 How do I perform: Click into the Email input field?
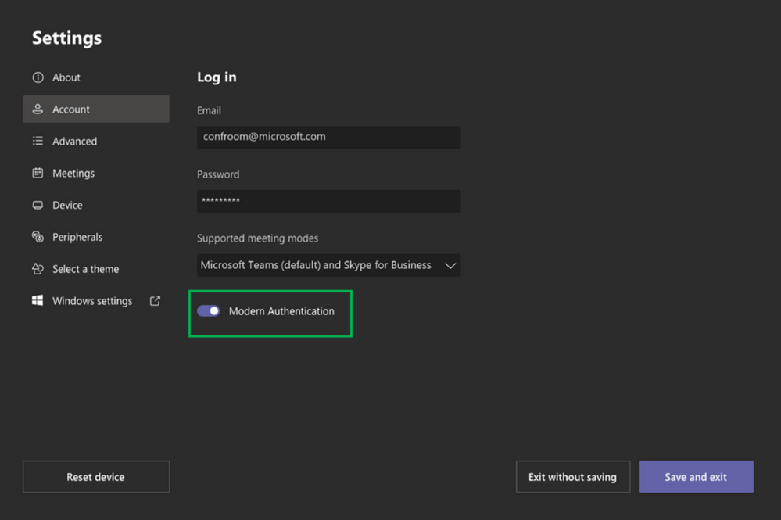tap(328, 138)
